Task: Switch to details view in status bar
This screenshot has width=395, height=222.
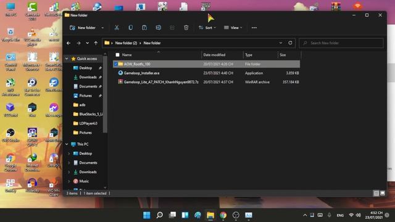Action: click(376, 193)
